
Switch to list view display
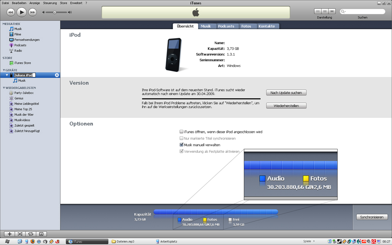(318, 11)
